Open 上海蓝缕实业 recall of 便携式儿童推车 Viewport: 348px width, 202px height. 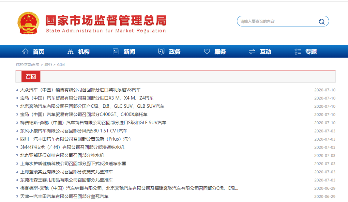coord(67,172)
